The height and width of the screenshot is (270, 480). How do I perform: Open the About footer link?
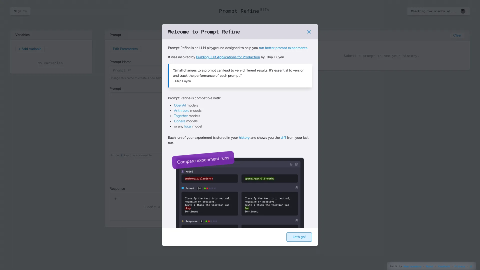click(x=429, y=266)
